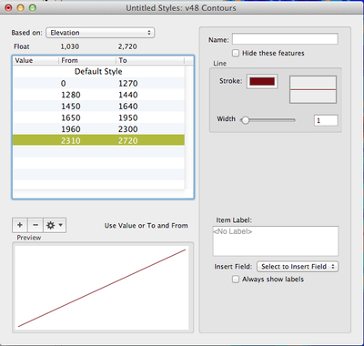Add a new style with plus button
Screen dimensions: 364x346
[20, 225]
